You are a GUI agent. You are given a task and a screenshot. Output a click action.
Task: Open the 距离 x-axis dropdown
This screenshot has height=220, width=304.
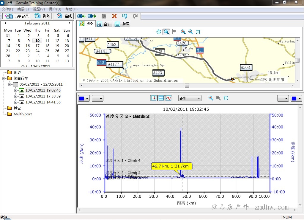[x=190, y=98]
